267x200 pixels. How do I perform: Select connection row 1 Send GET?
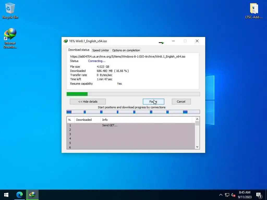[131, 125]
